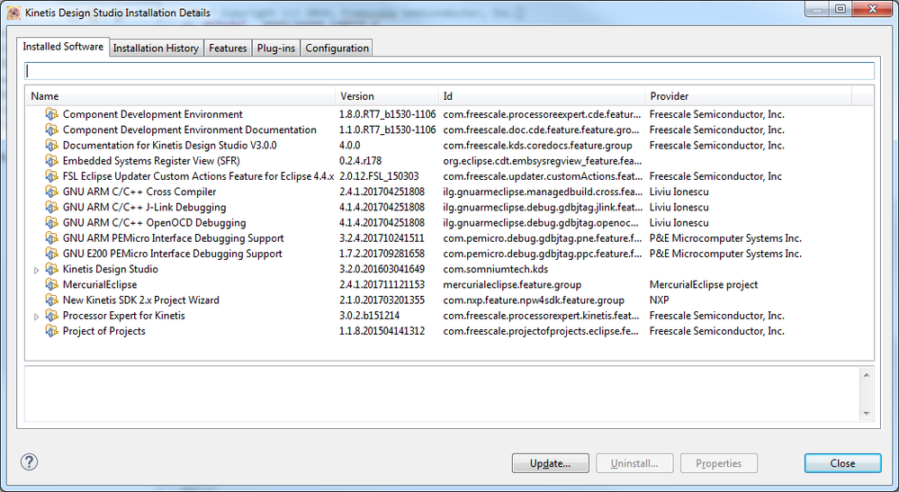
Task: Click the Uninstall... button
Action: [x=634, y=463]
